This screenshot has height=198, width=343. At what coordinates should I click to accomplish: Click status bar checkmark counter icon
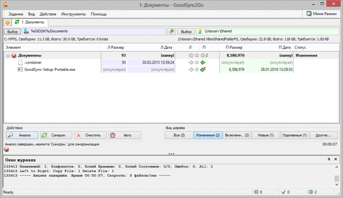pos(284,192)
